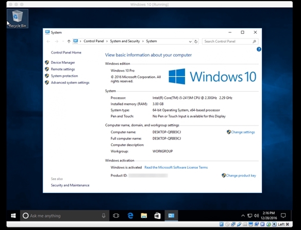Click the Windows 10 Pro edition text

pos(123,70)
